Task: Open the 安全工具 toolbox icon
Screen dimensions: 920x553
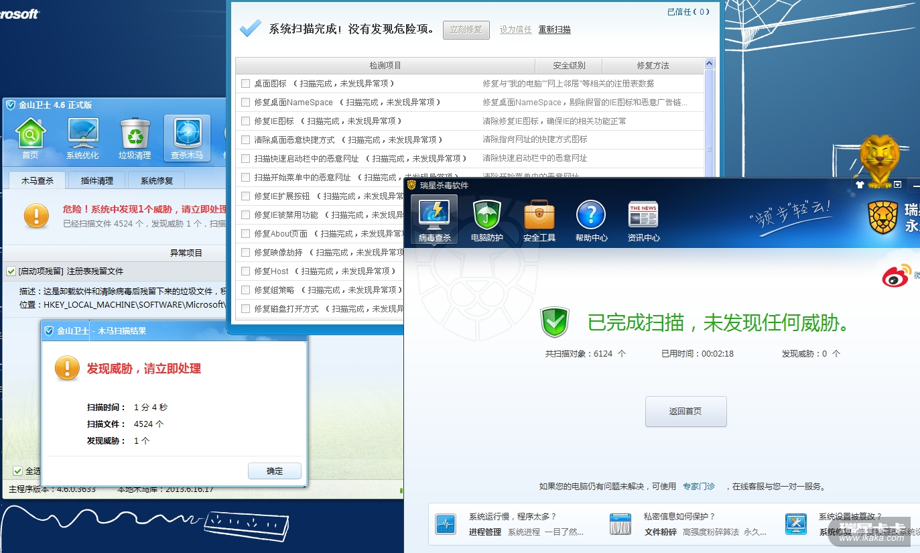Action: (539, 220)
